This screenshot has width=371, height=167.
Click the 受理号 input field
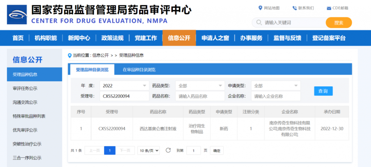click(x=124, y=96)
